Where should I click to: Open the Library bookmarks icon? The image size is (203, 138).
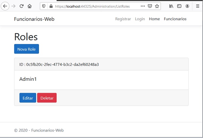[x=171, y=6]
